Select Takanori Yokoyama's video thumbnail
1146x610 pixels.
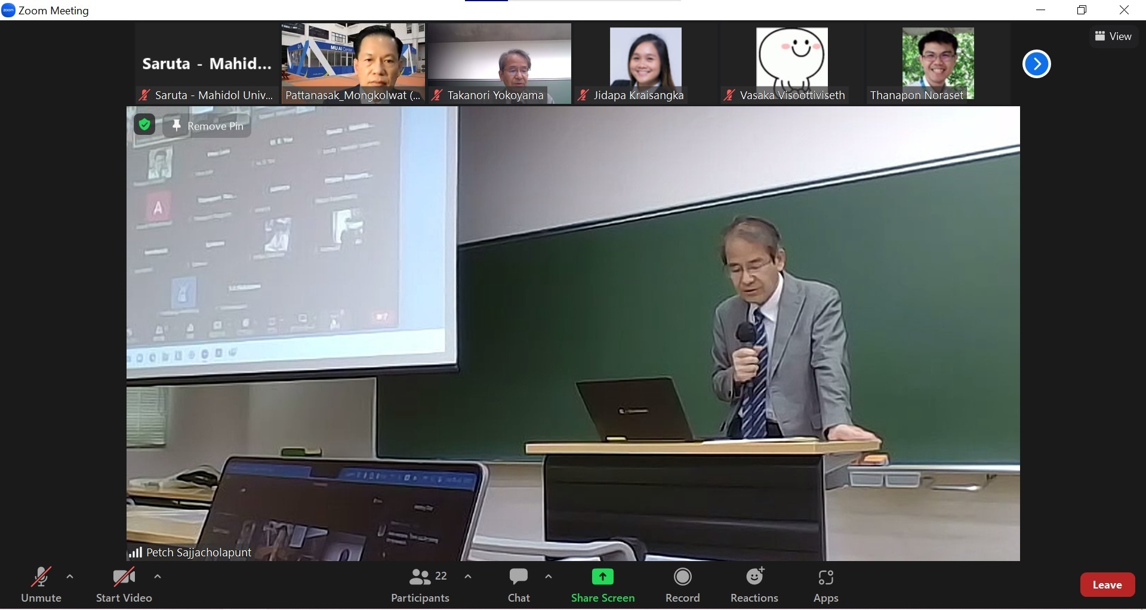pos(499,63)
